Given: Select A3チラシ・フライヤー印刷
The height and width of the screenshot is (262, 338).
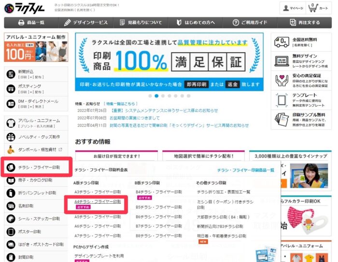Looking at the screenshot, I should click(98, 192).
